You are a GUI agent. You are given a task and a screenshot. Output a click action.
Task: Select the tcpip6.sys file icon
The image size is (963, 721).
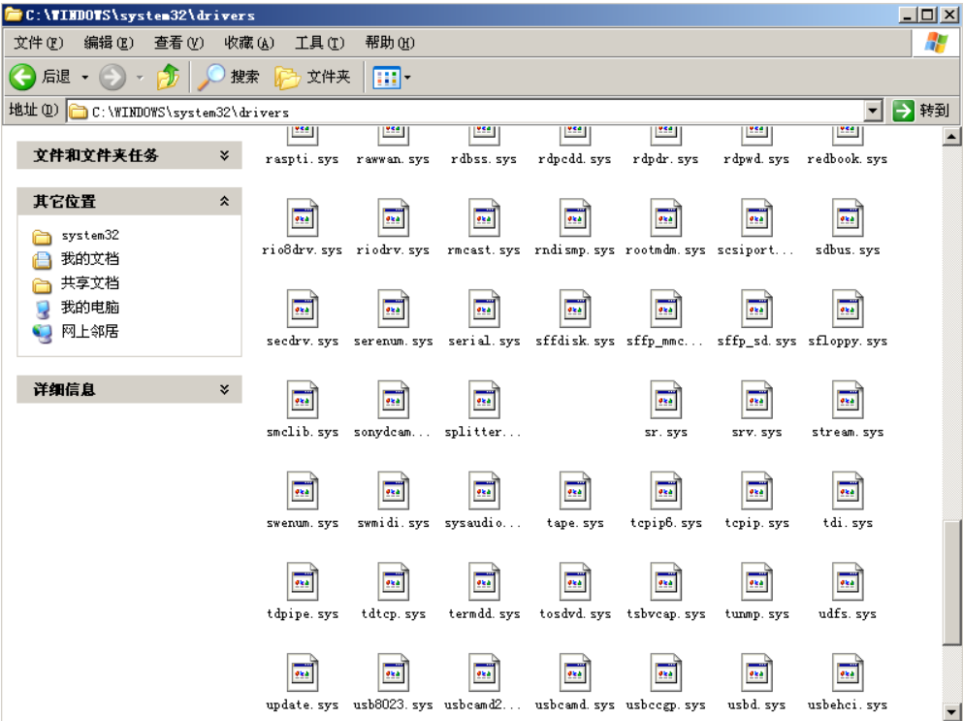665,491
